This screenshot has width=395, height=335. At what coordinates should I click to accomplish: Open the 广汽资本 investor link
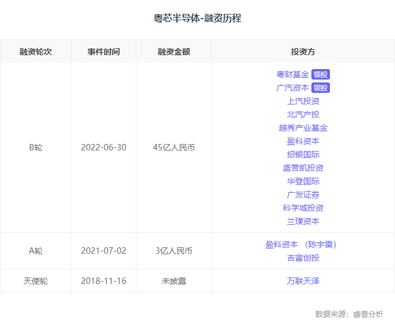point(293,88)
